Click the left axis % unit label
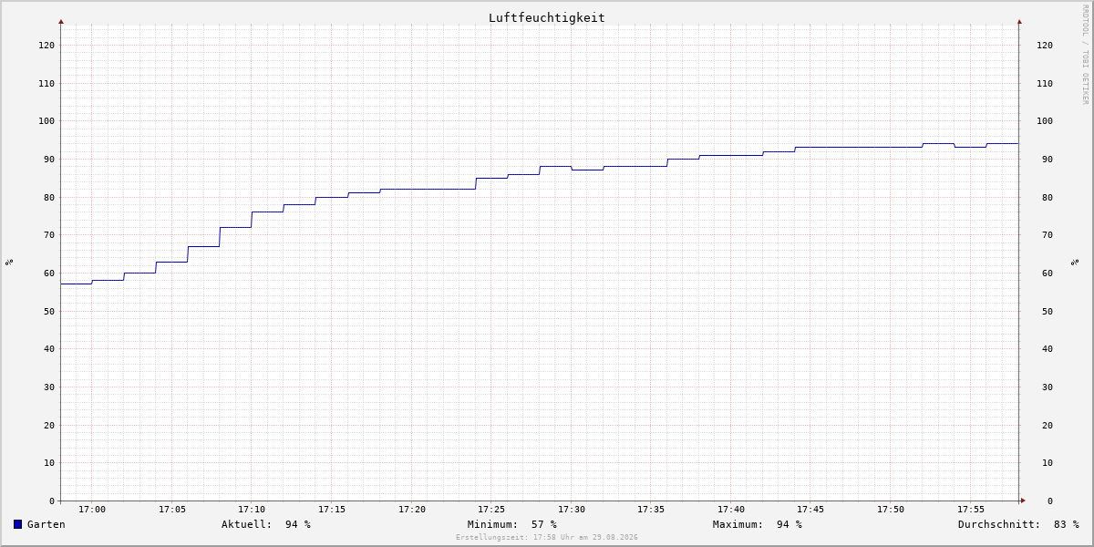This screenshot has height=547, width=1094. click(x=9, y=263)
